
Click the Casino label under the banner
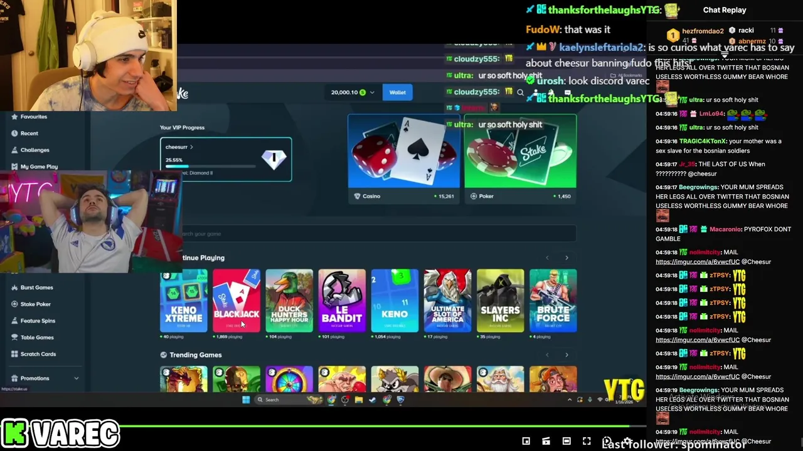pos(371,196)
